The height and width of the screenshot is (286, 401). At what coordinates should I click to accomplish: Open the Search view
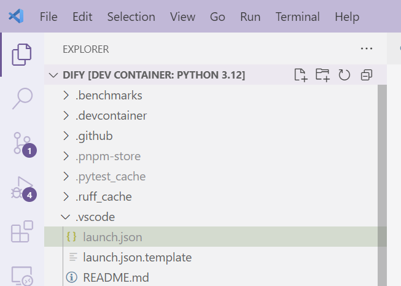click(x=21, y=98)
